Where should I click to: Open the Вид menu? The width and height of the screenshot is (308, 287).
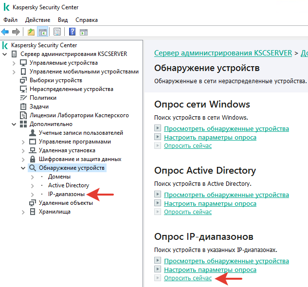tap(63, 20)
